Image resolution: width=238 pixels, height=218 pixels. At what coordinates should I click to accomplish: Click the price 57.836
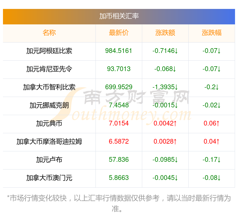[119, 160]
